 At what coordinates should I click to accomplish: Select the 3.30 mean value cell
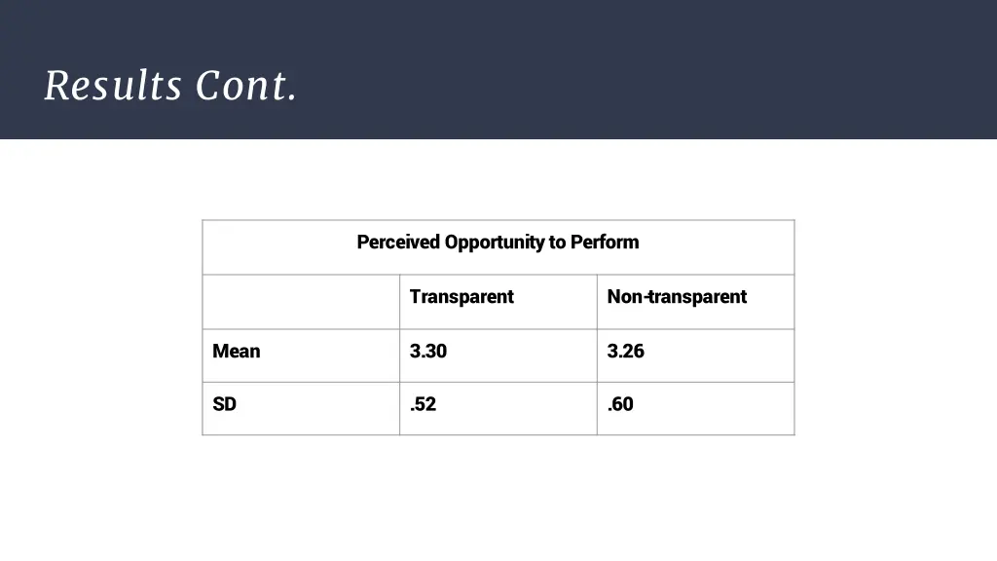(498, 355)
